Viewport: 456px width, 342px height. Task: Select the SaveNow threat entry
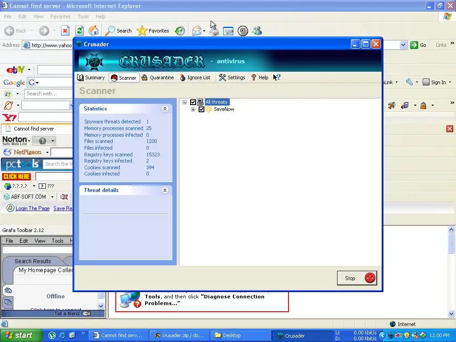(x=224, y=110)
